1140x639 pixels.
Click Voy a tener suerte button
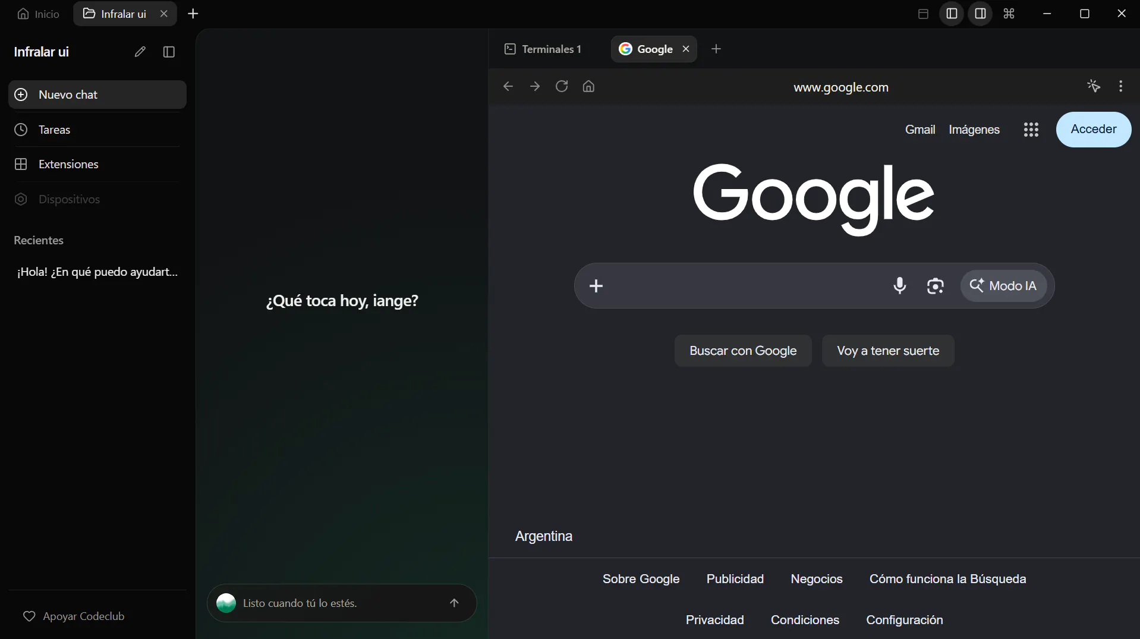pos(888,351)
